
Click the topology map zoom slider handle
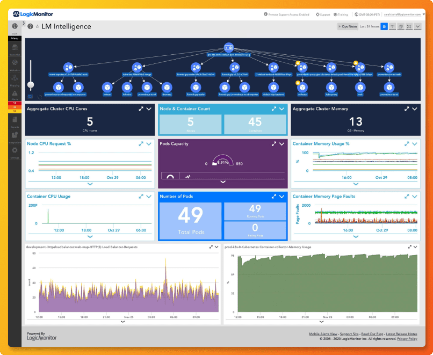click(x=31, y=85)
